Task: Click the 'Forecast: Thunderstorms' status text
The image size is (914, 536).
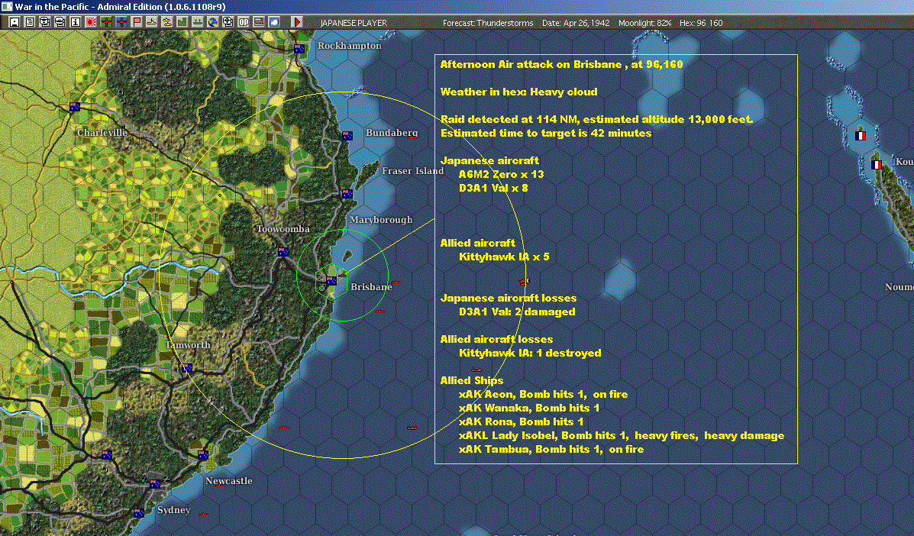Action: click(x=488, y=23)
